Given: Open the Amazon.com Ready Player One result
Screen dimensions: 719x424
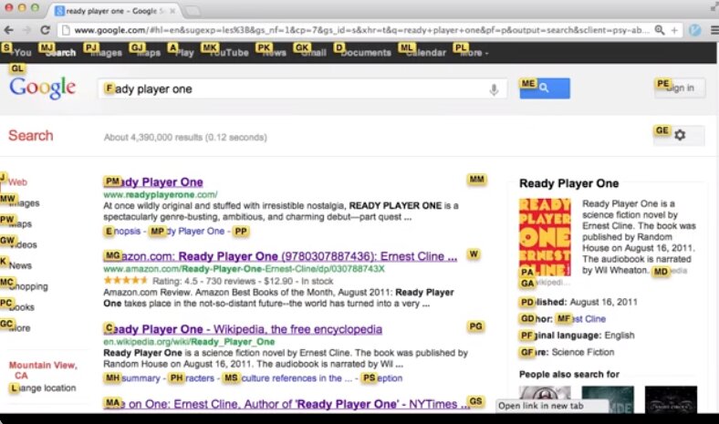Looking at the screenshot, I should [281, 256].
